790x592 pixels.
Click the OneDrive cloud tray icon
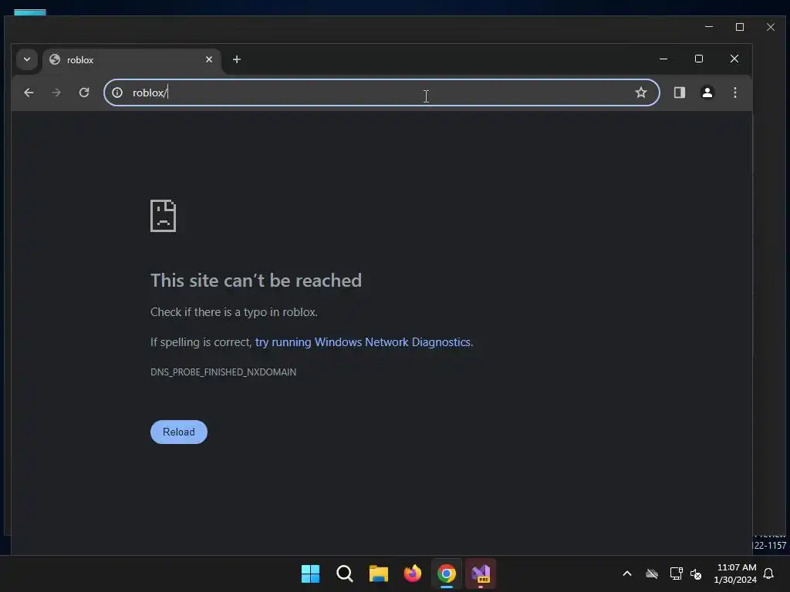click(652, 573)
